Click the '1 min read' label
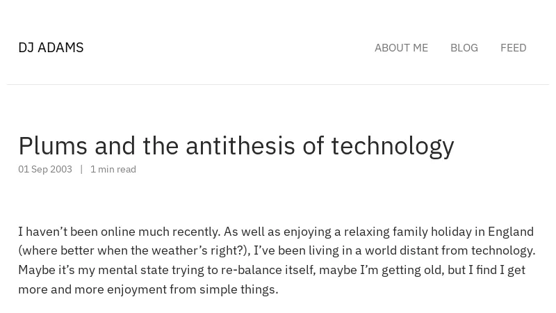 click(x=113, y=169)
